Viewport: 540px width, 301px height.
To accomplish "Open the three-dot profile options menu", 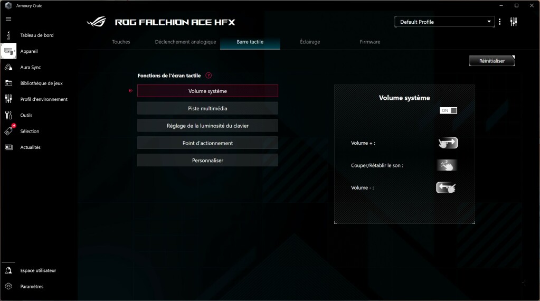I will coord(499,22).
